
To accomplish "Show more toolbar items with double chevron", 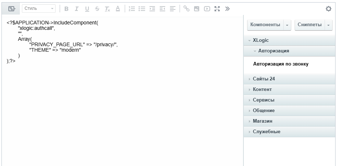I will [227, 8].
